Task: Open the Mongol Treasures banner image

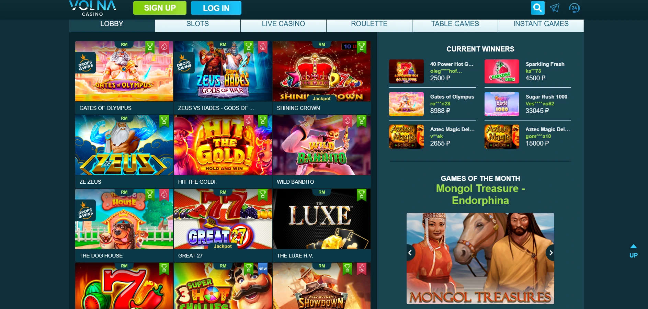Action: click(480, 259)
